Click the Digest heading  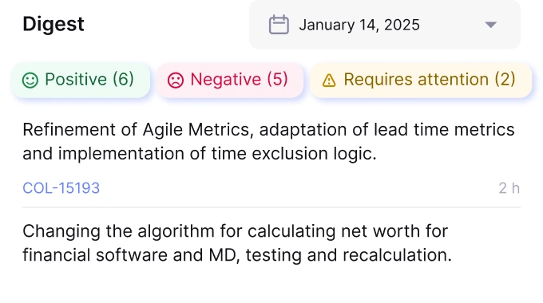click(x=54, y=24)
